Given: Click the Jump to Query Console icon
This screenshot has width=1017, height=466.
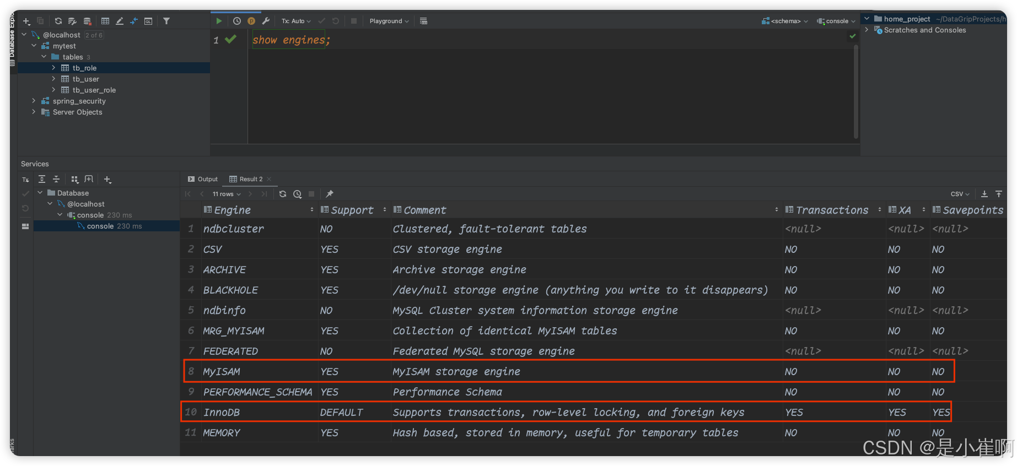Looking at the screenshot, I should (134, 21).
